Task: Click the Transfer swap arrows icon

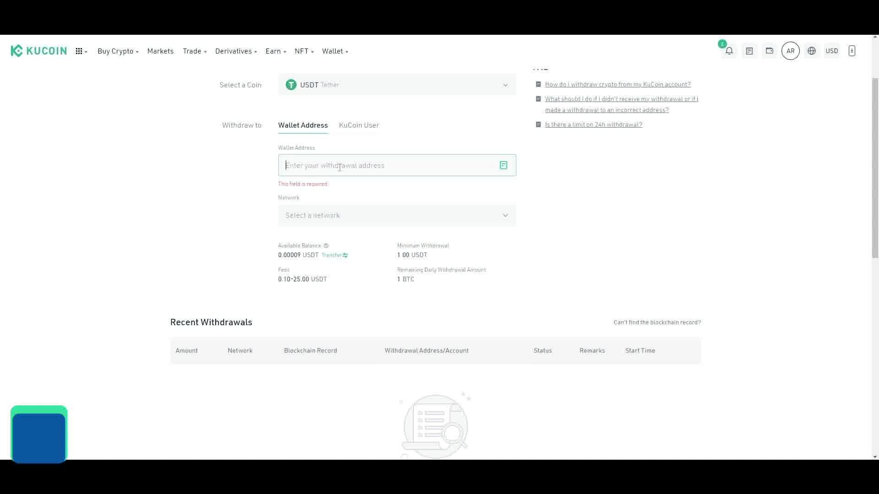Action: 345,255
